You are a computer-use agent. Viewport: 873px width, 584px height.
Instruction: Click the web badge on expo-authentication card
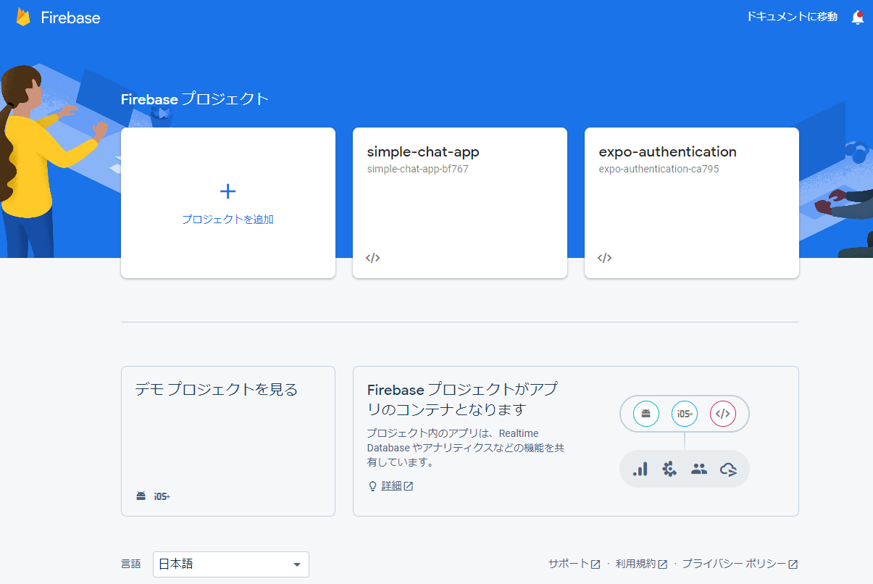[x=604, y=257]
